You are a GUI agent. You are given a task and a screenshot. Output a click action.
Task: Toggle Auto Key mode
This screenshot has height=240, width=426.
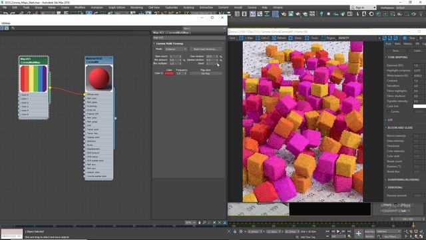coord(369,231)
